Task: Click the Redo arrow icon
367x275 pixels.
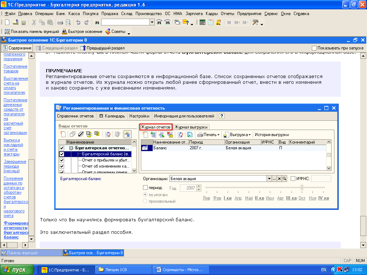Action: click(86, 23)
